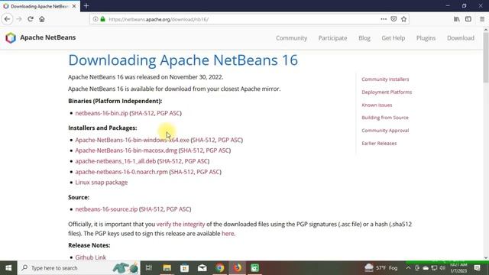Open PGP ASC link for Windows exe

(x=229, y=140)
